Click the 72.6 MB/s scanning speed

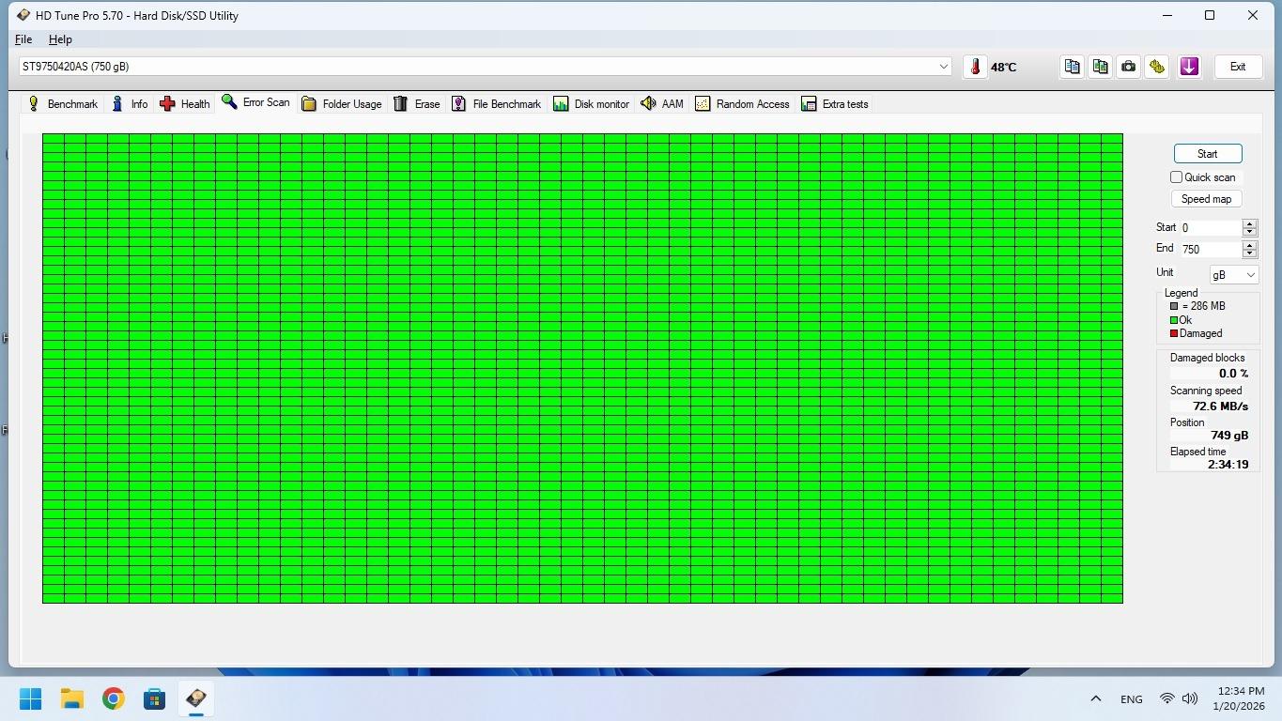(x=1220, y=407)
